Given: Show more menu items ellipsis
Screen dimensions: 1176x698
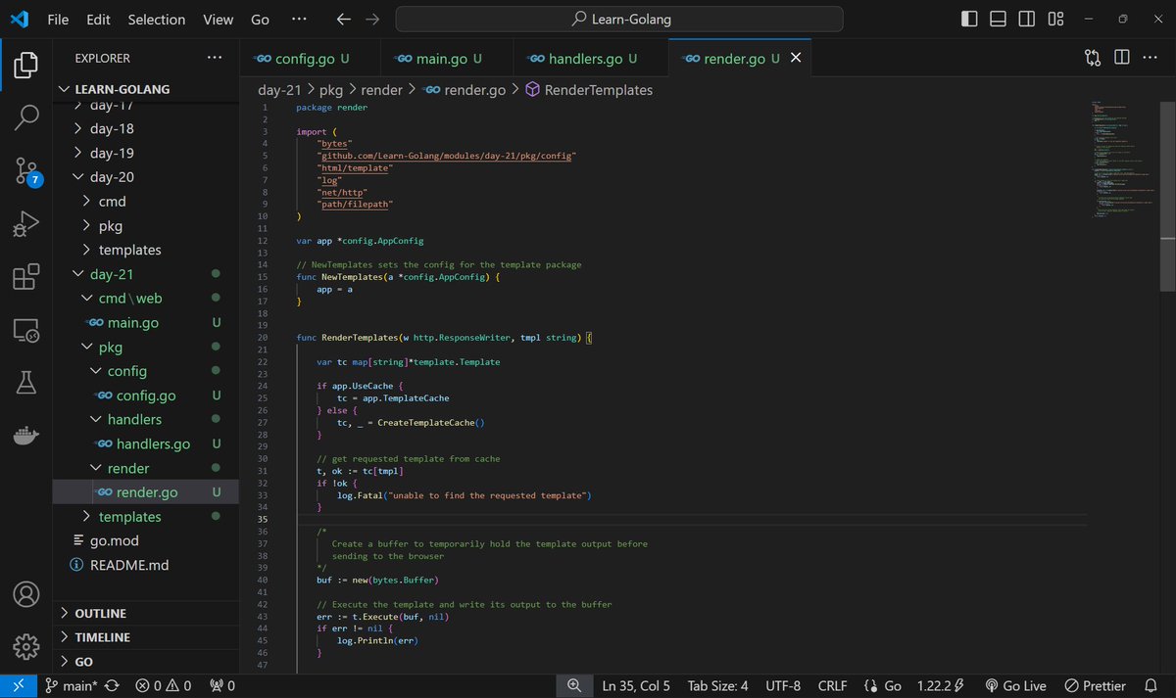Looking at the screenshot, I should pos(300,19).
